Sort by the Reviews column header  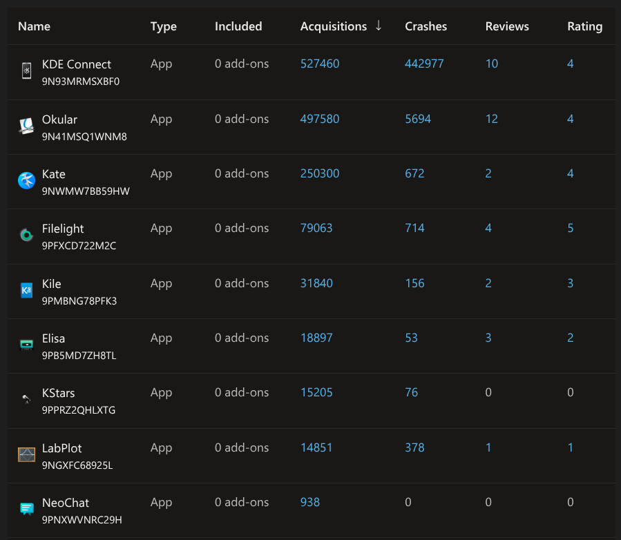[x=507, y=26]
